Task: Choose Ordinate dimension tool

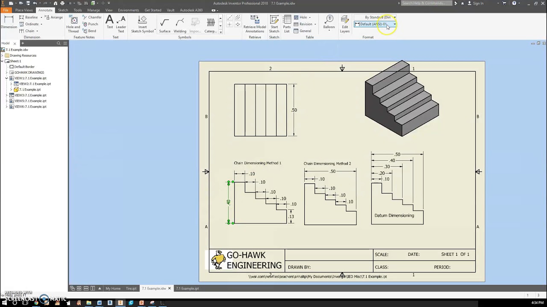Action: pyautogui.click(x=28, y=24)
